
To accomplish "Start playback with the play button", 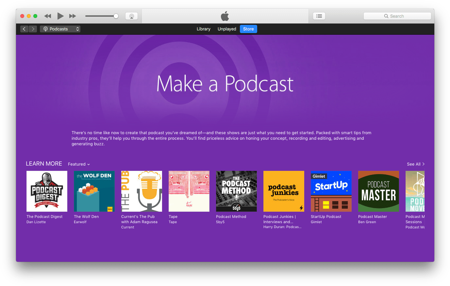I will [60, 16].
